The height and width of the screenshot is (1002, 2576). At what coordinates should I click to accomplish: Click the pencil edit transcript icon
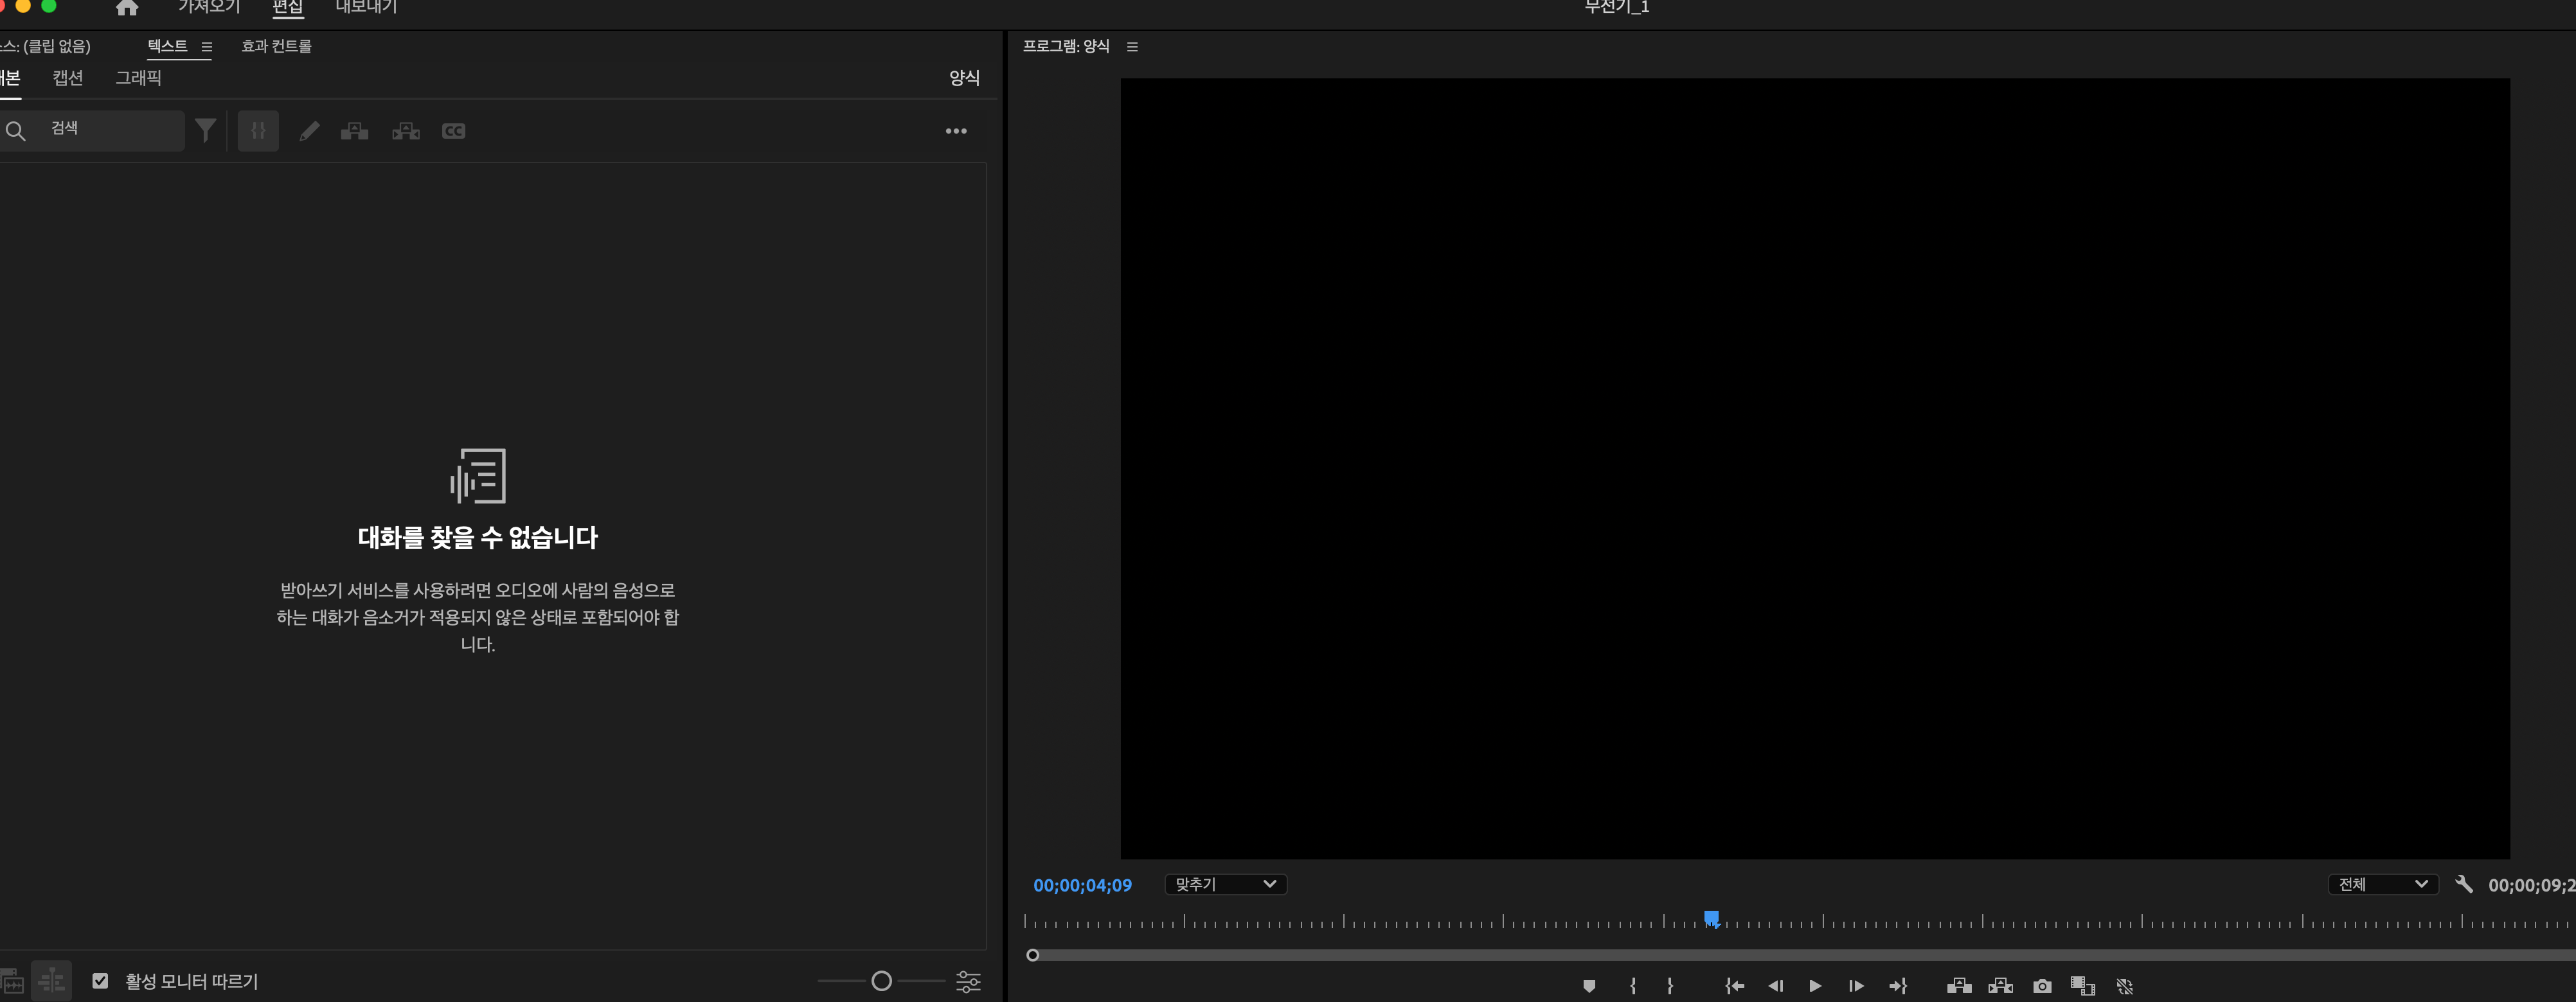(x=309, y=131)
